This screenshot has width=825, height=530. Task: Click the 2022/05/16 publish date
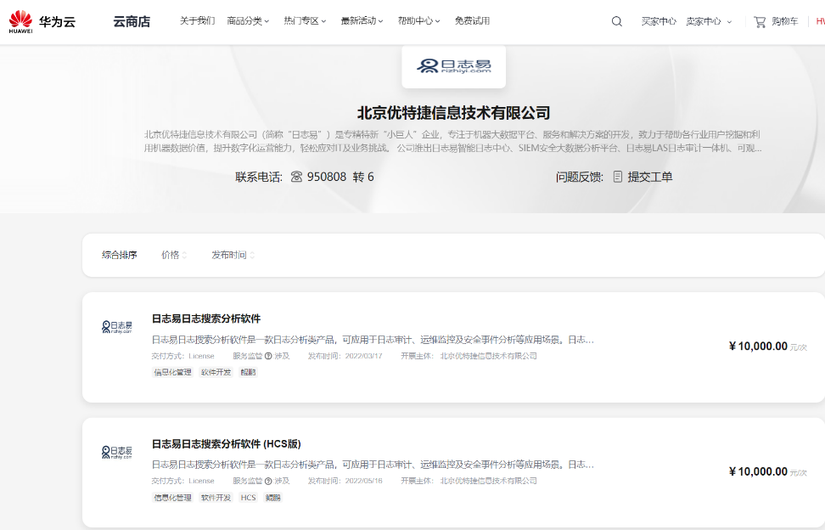[x=363, y=481]
